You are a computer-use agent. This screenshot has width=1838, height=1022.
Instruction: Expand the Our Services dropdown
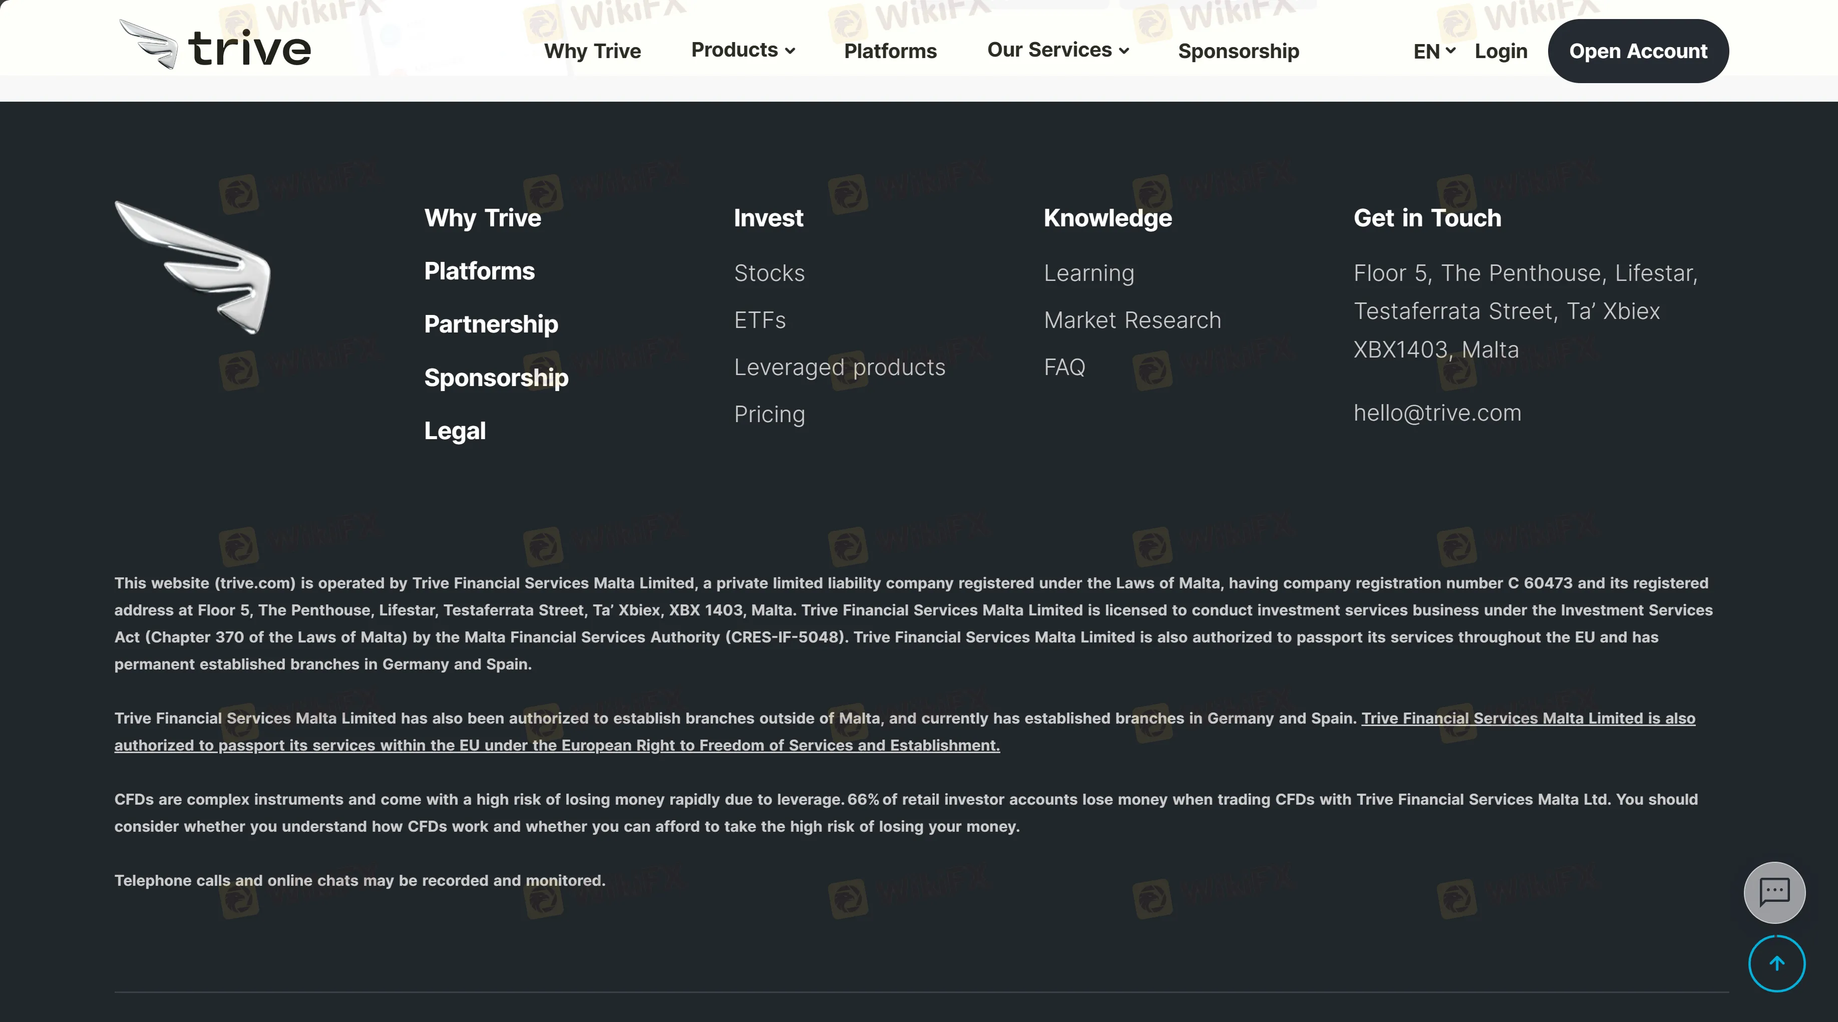[x=1057, y=51]
